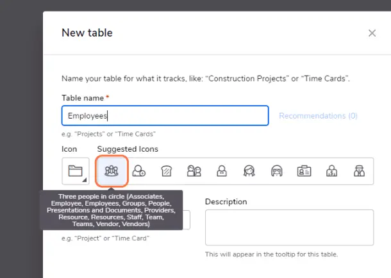Viewport: 391px width, 278px height.
Task: Select the two people couple icon
Action: (194, 171)
